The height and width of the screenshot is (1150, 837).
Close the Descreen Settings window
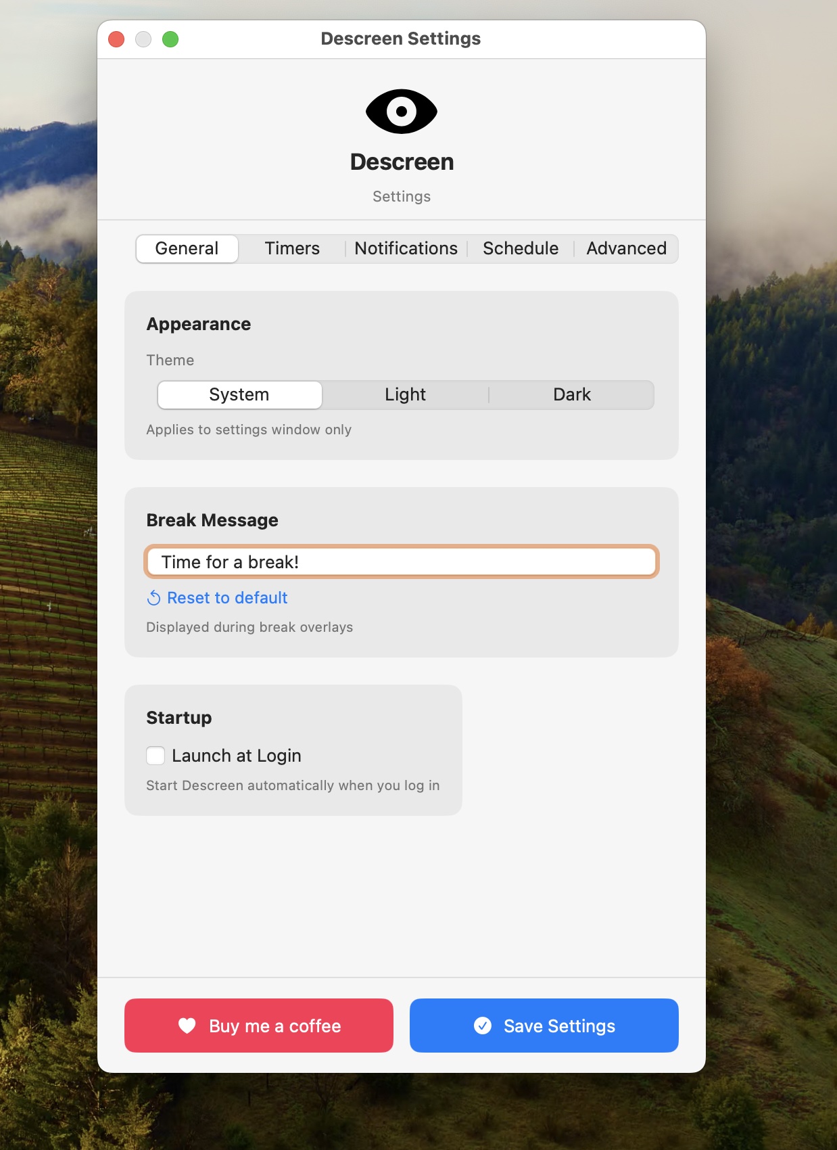coord(116,39)
